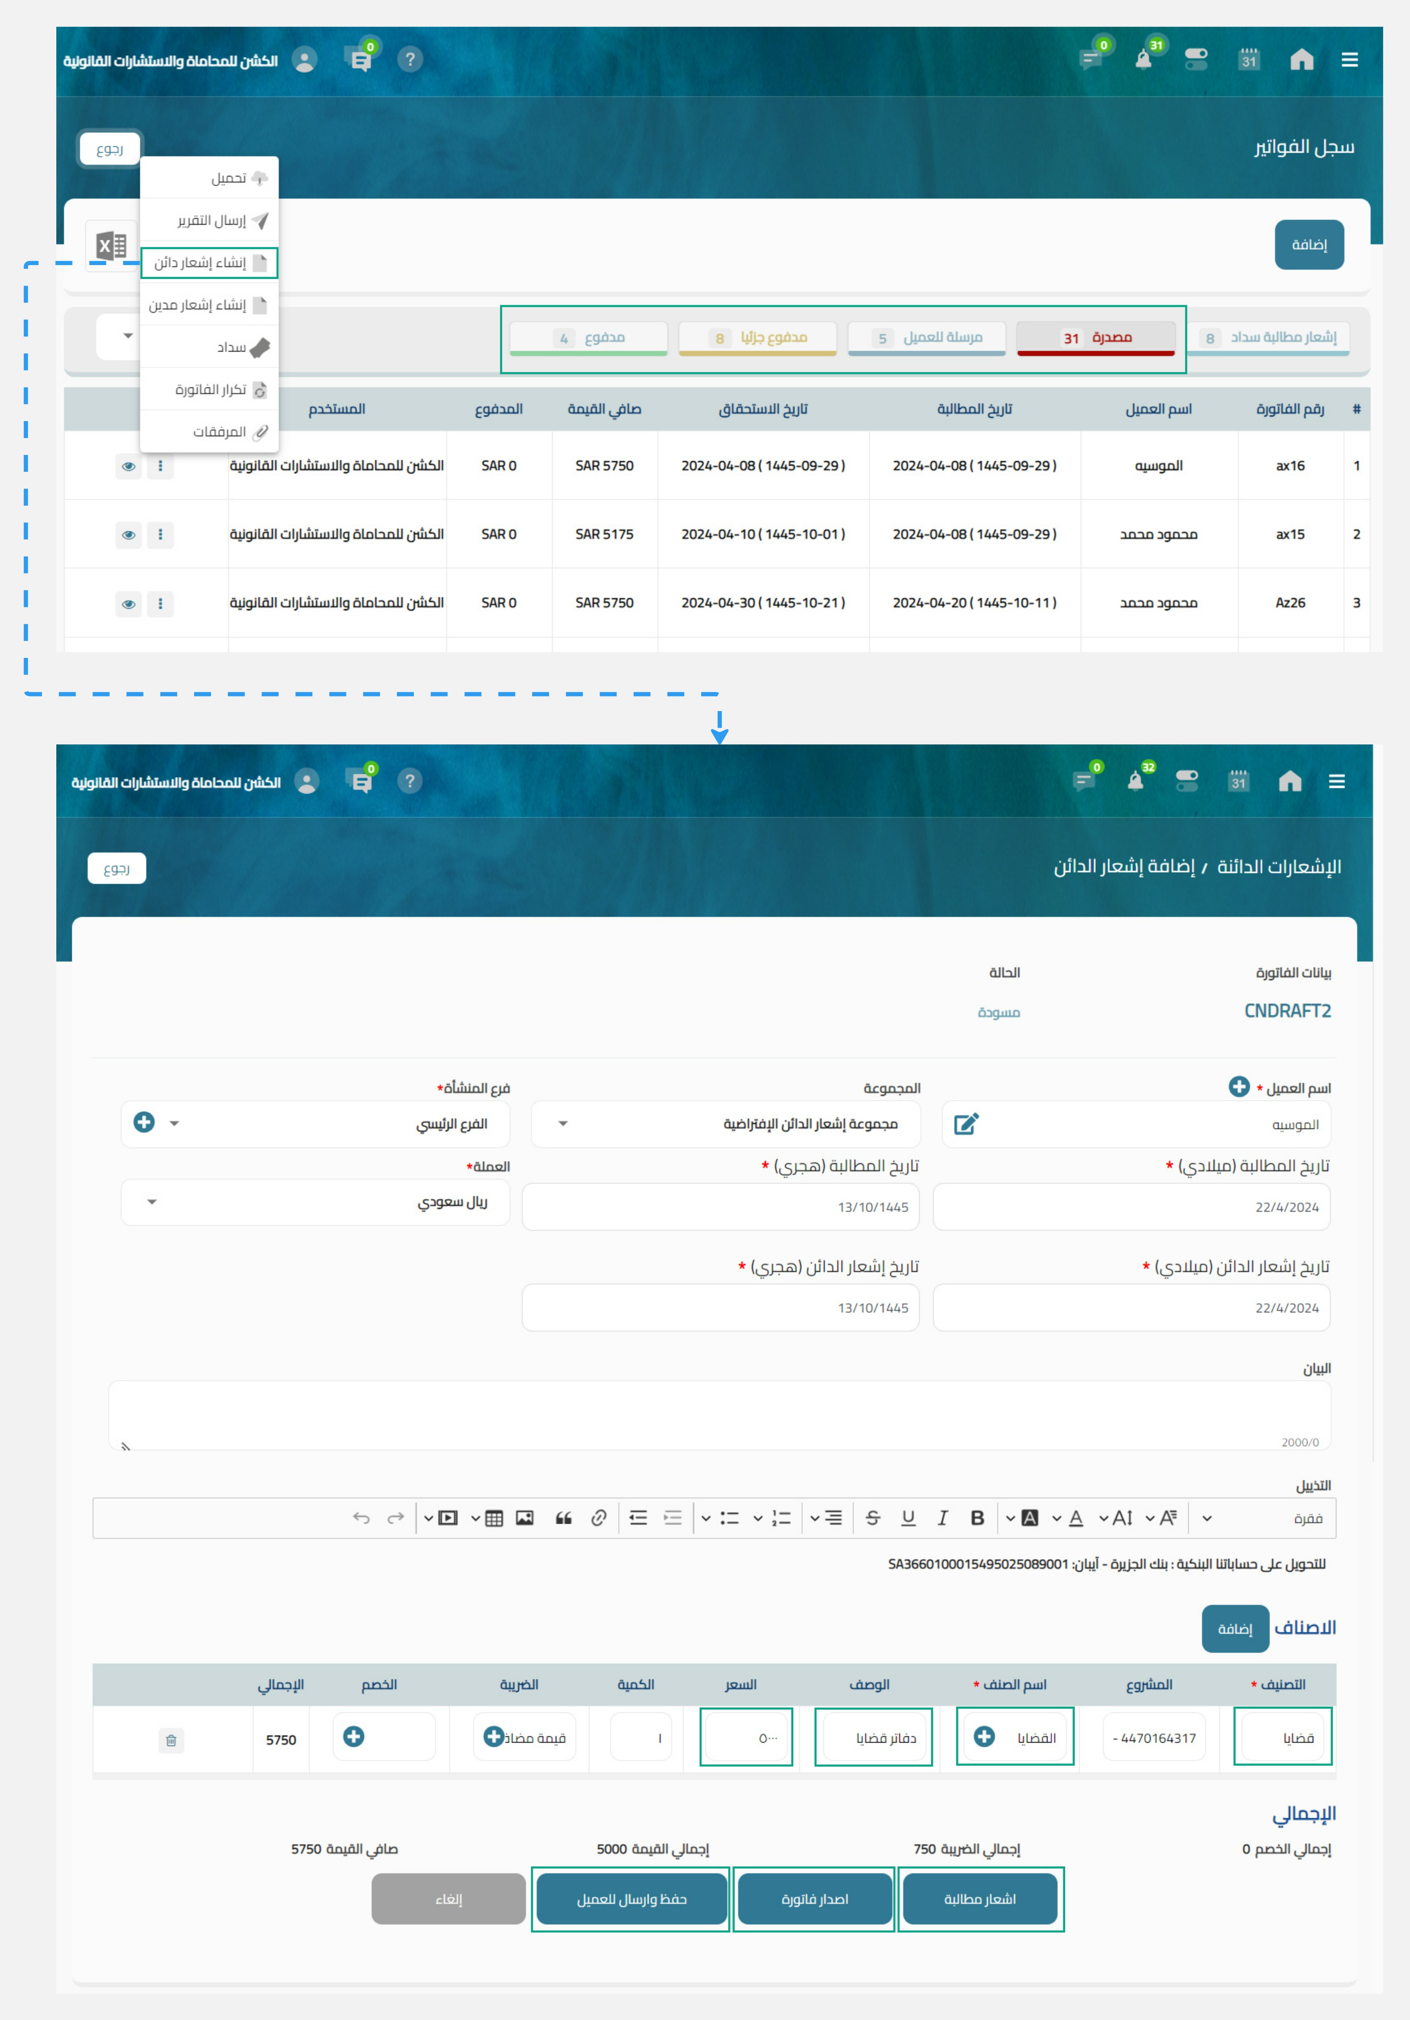Open the font background color picker
Screen dimensions: 1410x2020
(1029, 1518)
